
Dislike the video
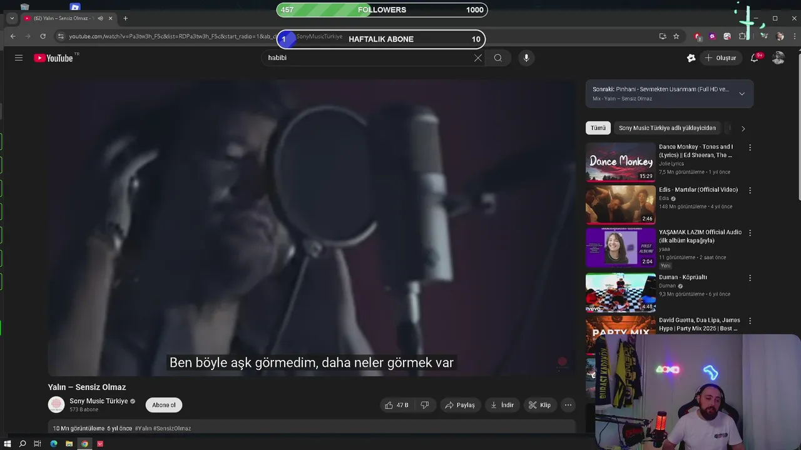tap(425, 405)
